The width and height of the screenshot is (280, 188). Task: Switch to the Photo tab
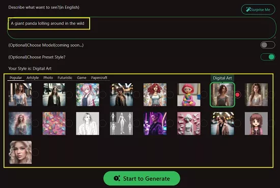click(48, 78)
